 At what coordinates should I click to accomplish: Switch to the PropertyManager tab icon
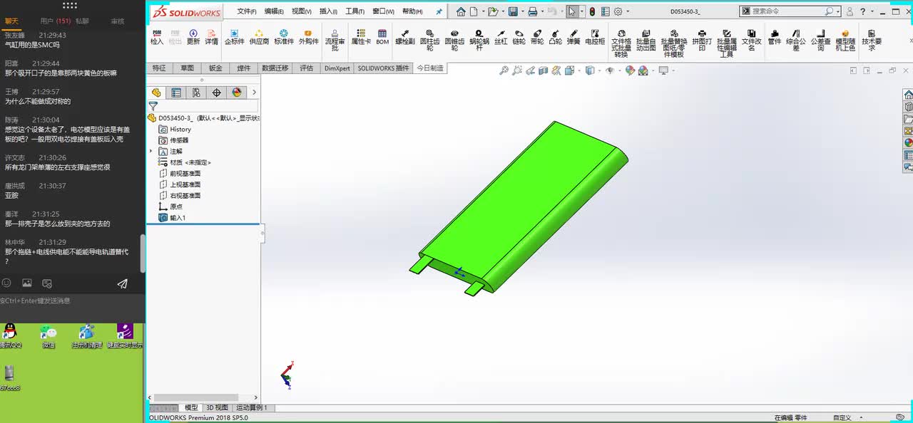(176, 93)
